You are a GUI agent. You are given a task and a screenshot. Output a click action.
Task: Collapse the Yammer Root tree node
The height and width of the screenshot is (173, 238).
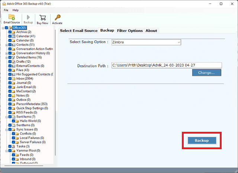pos(7,151)
